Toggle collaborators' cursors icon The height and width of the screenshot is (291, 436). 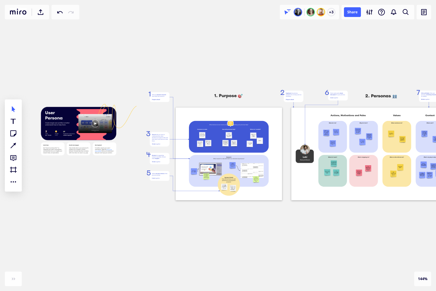click(x=287, y=12)
